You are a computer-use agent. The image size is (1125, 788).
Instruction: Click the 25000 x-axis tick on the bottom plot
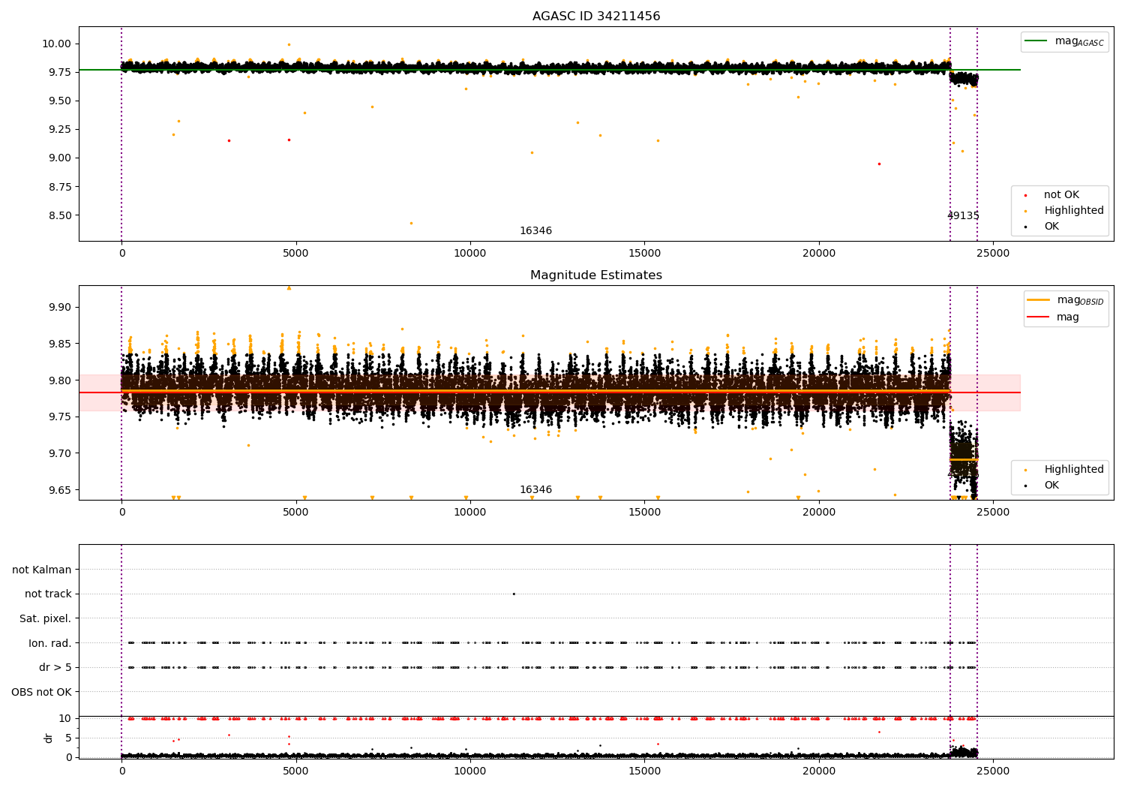point(993,770)
